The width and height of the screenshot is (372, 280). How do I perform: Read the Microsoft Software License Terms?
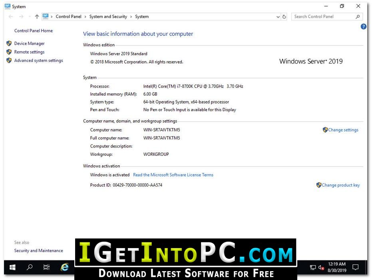click(x=173, y=175)
